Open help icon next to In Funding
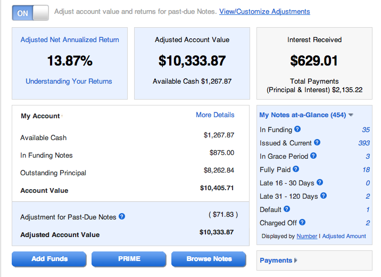Screen dimensions: 381x277 click(297, 129)
